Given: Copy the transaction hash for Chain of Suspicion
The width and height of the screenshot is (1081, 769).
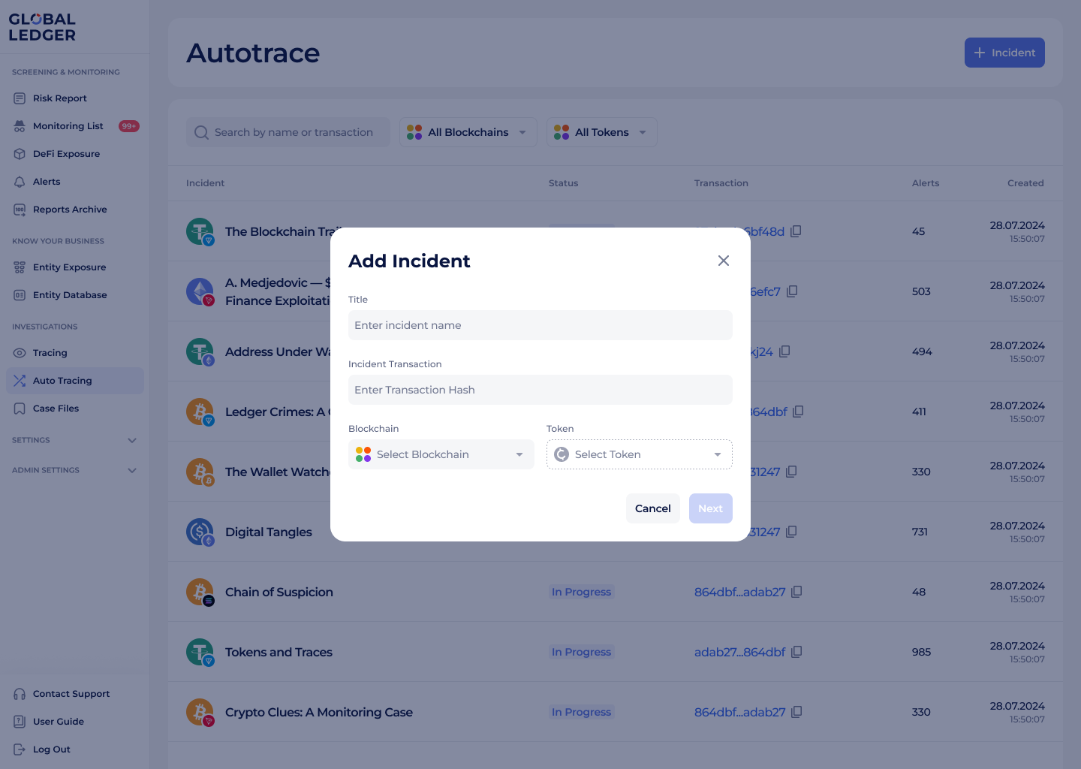Looking at the screenshot, I should 796,592.
